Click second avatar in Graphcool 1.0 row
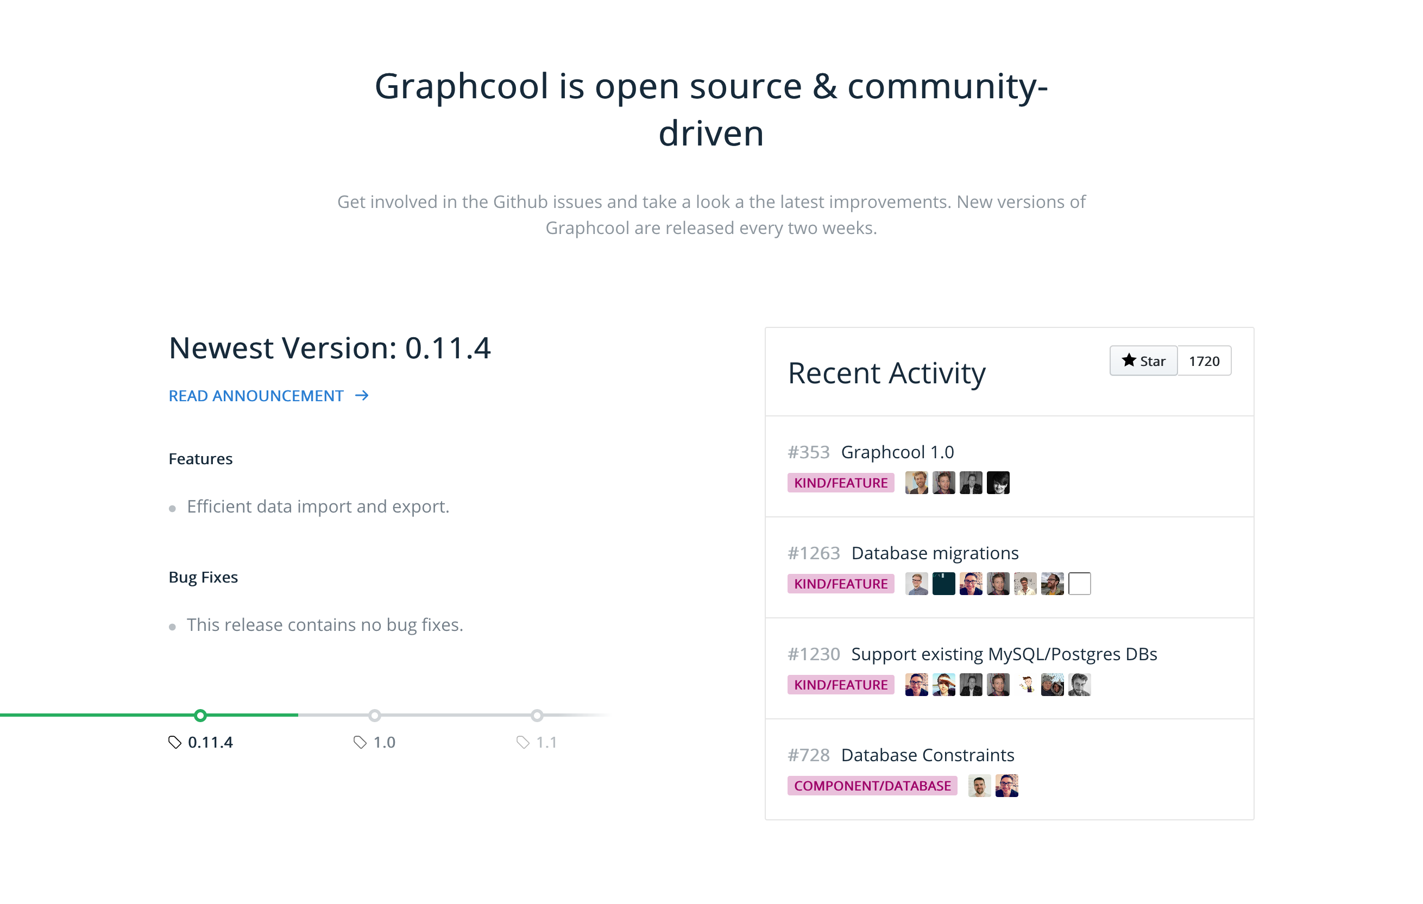 [x=944, y=483]
